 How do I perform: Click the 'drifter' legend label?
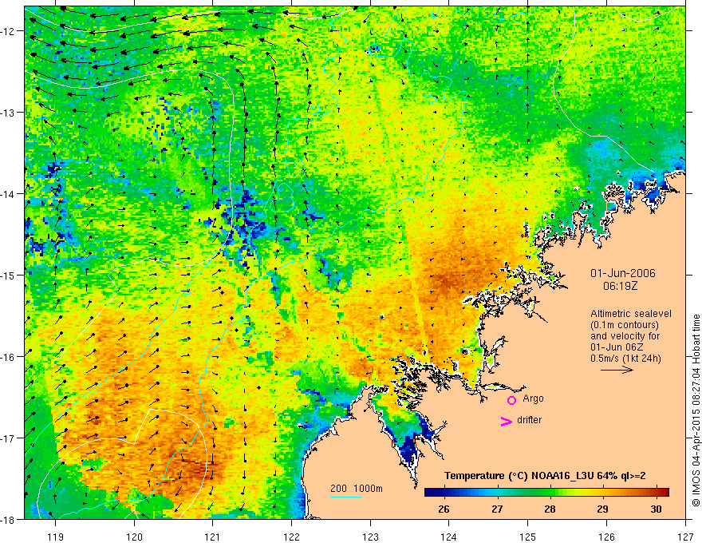coord(529,420)
